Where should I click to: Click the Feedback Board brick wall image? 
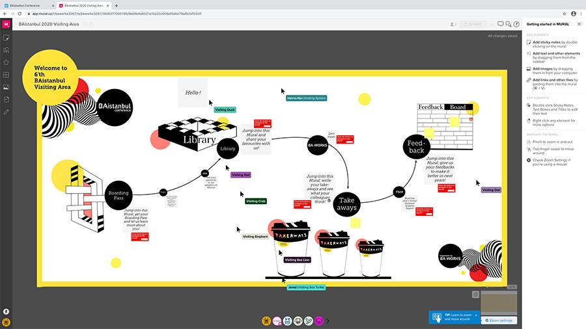point(445,126)
